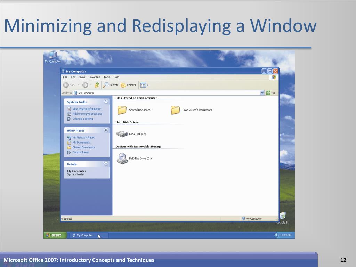Open Shared Documents link in Other Places

click(x=84, y=147)
